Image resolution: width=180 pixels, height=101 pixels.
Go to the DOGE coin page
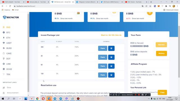click(9, 69)
